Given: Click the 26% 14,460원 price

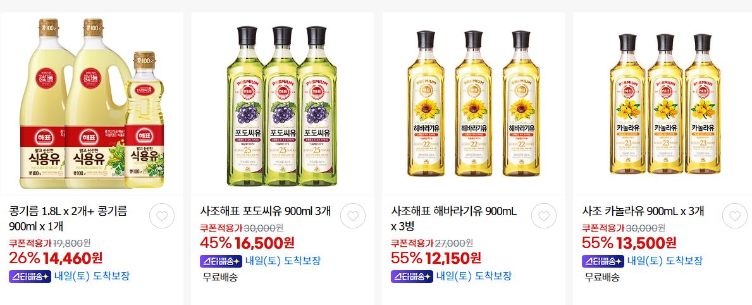Looking at the screenshot, I should click(x=56, y=258).
